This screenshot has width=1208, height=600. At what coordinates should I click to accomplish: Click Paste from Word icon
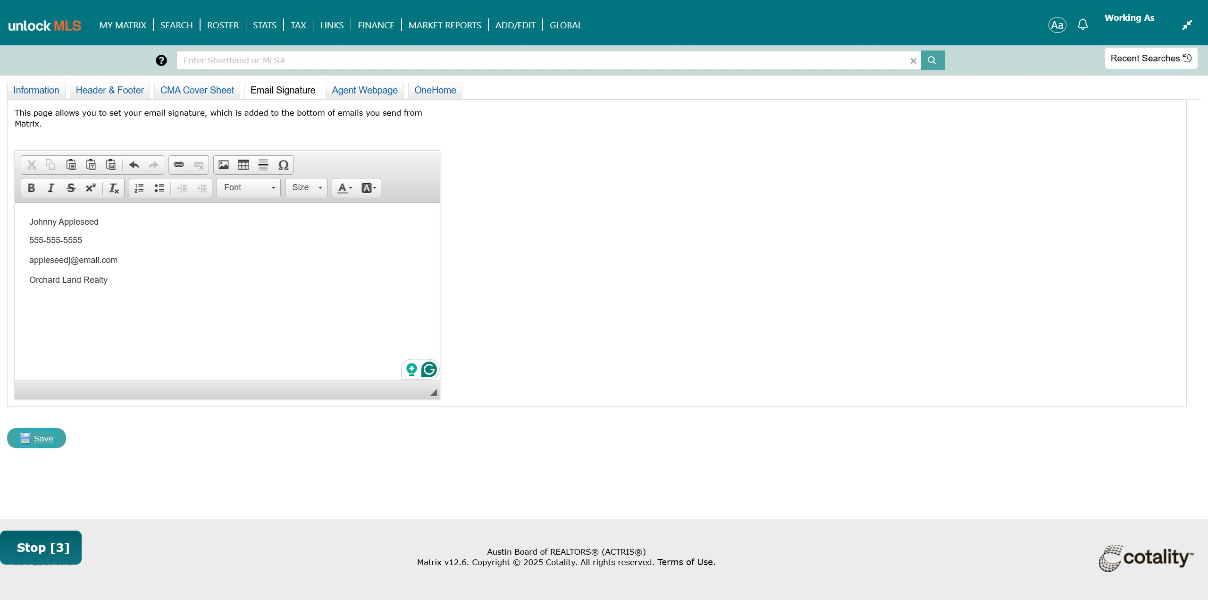111,165
